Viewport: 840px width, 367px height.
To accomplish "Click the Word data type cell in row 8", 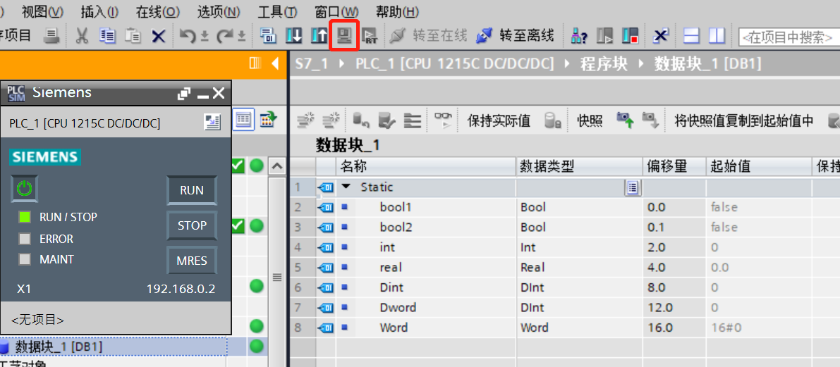I will (579, 328).
